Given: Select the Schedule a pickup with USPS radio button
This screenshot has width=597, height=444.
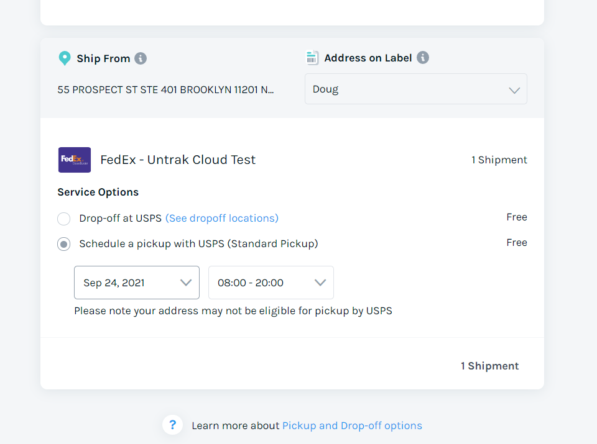Looking at the screenshot, I should point(63,244).
